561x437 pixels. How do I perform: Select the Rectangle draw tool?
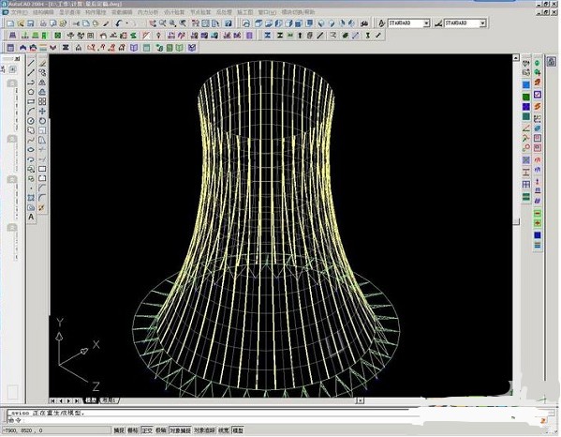tap(31, 101)
